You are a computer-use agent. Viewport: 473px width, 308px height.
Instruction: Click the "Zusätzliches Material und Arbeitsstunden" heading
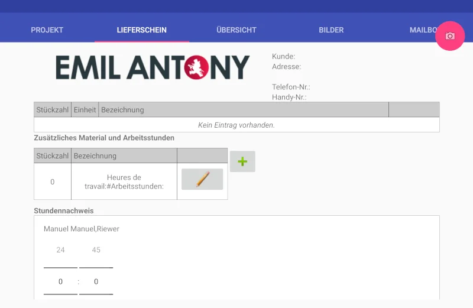104,138
